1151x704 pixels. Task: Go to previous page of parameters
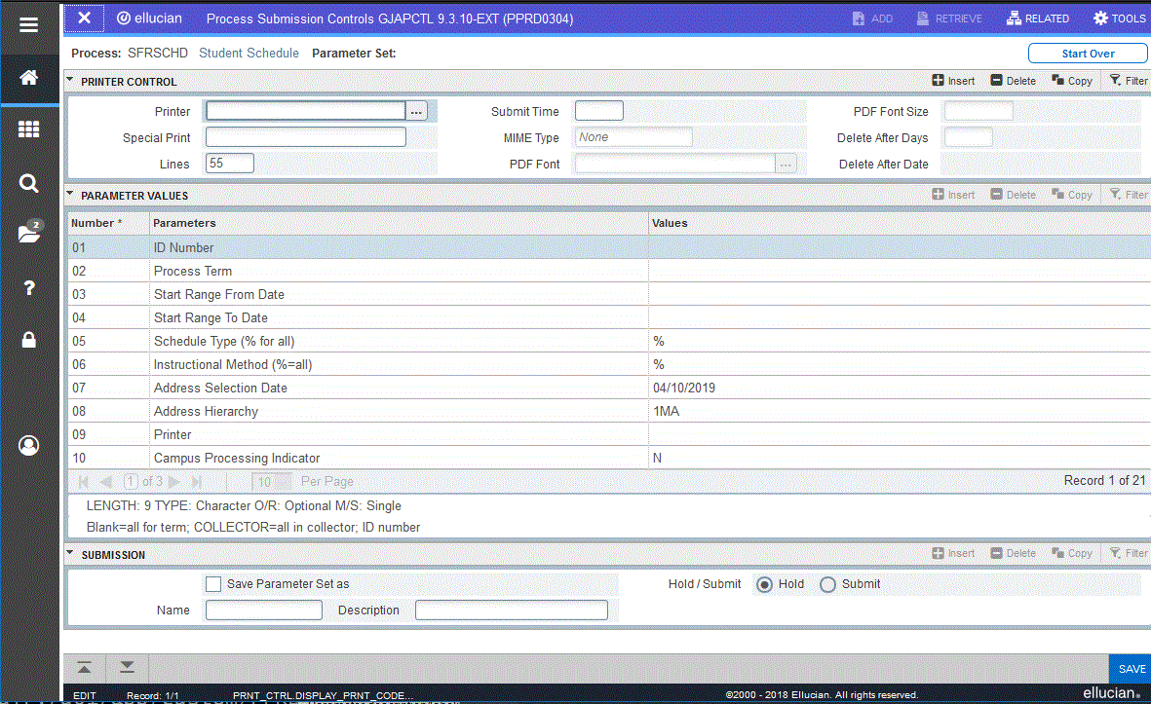pos(105,482)
